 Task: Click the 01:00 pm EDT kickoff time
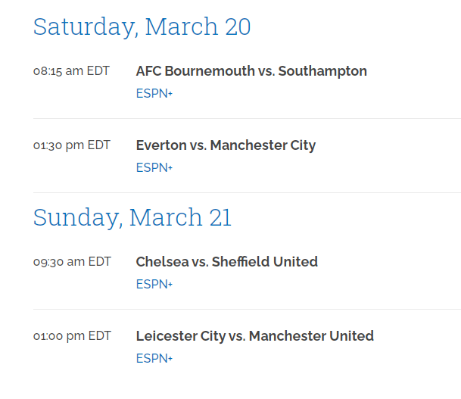coord(72,336)
